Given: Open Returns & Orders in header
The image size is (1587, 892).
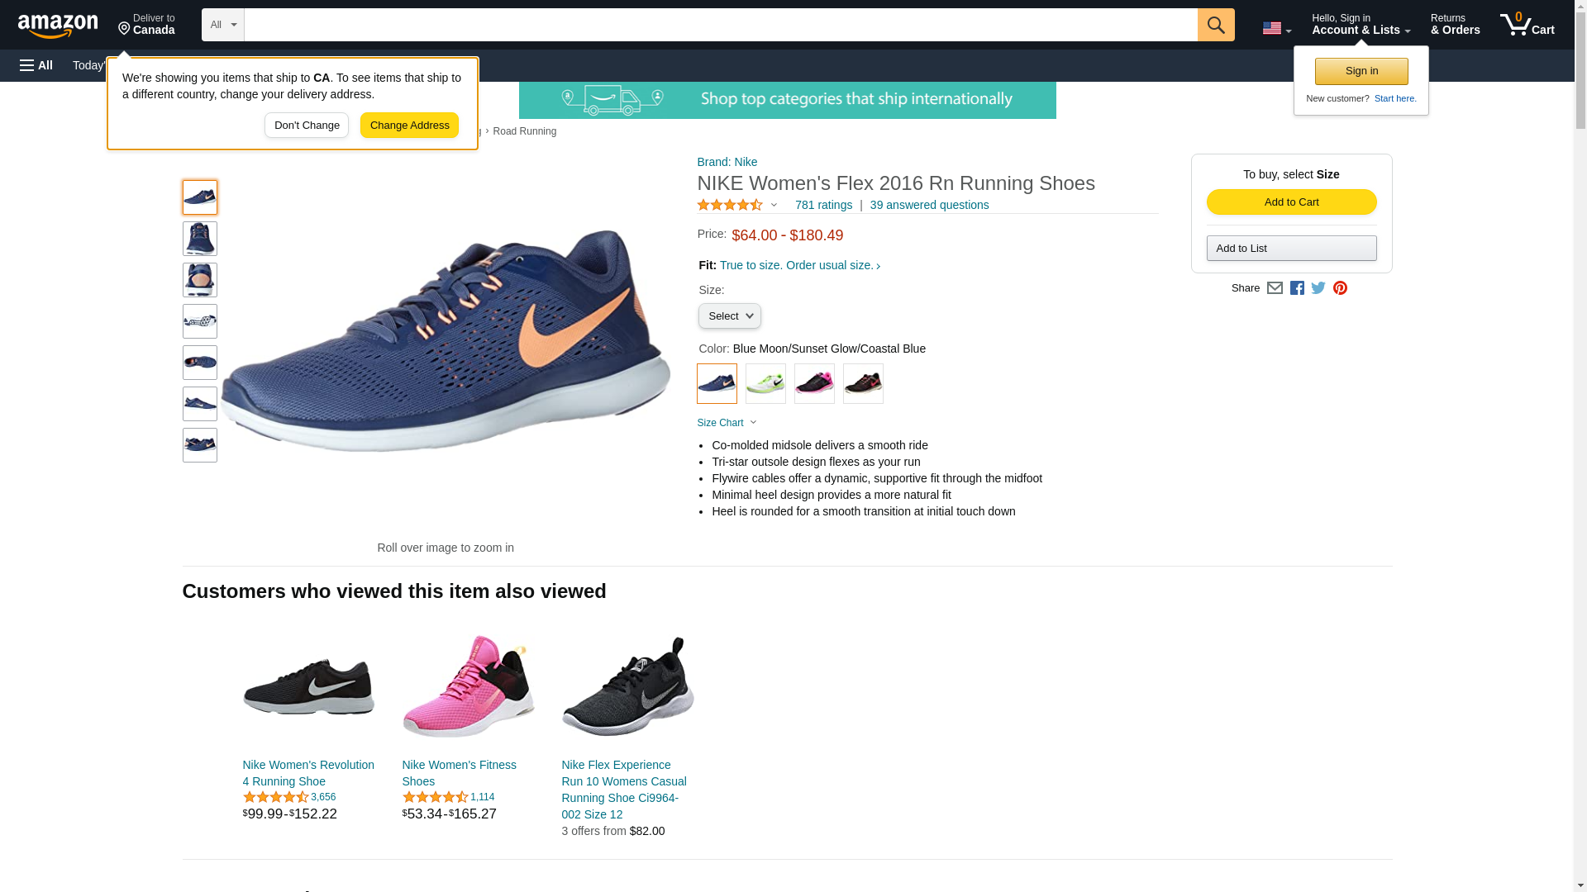Looking at the screenshot, I should pos(1455,25).
